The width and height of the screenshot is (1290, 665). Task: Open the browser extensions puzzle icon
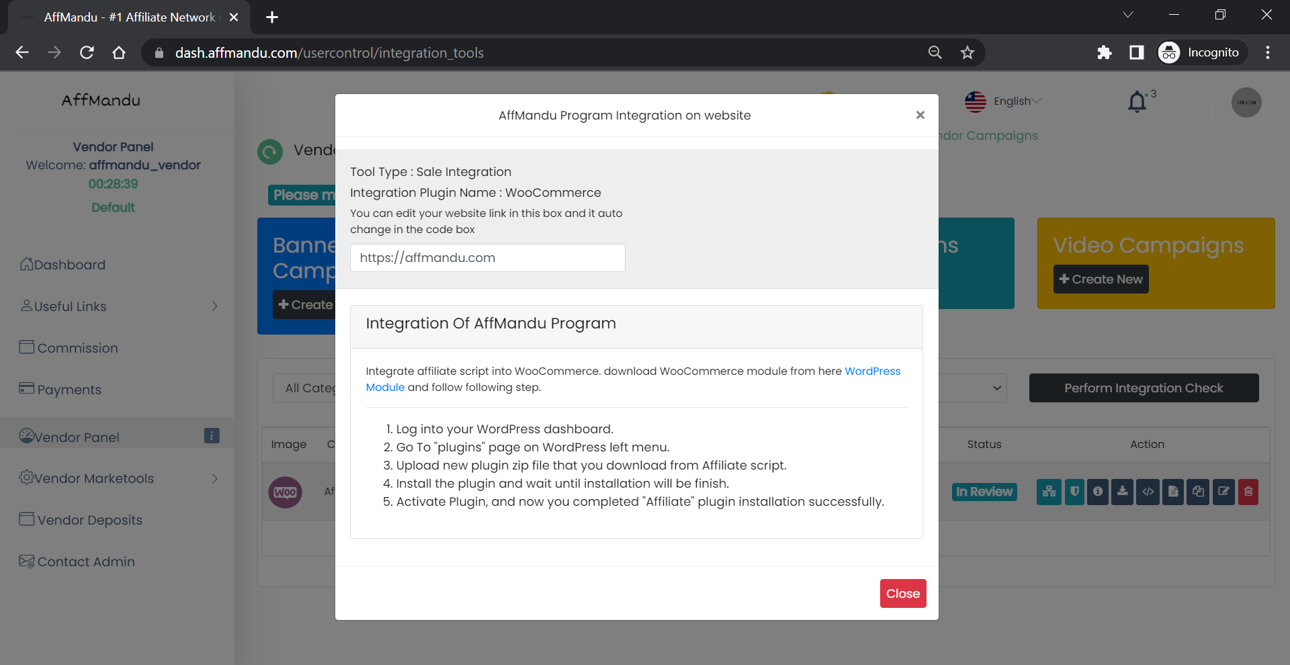pos(1105,52)
